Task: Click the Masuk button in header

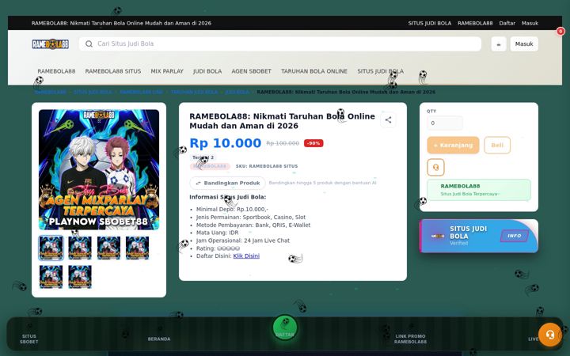Action: [524, 44]
